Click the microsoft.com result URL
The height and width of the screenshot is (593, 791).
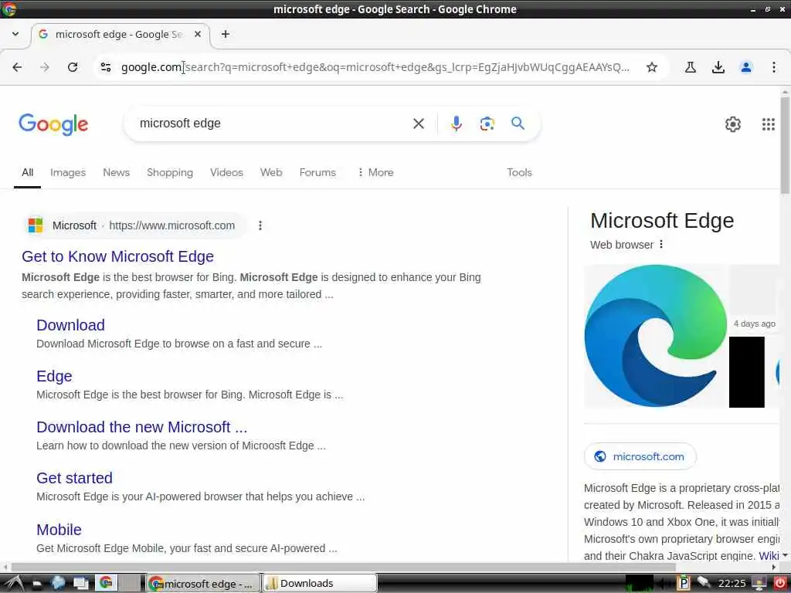172,225
